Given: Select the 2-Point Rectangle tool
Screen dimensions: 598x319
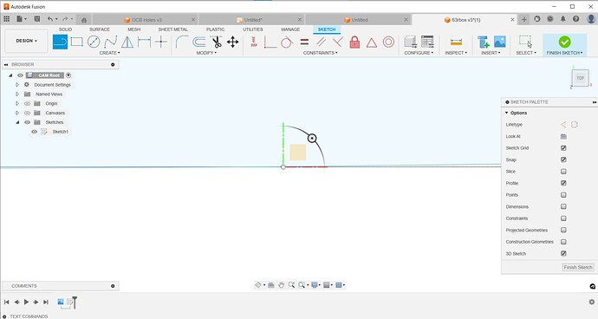Looking at the screenshot, I should (x=76, y=42).
